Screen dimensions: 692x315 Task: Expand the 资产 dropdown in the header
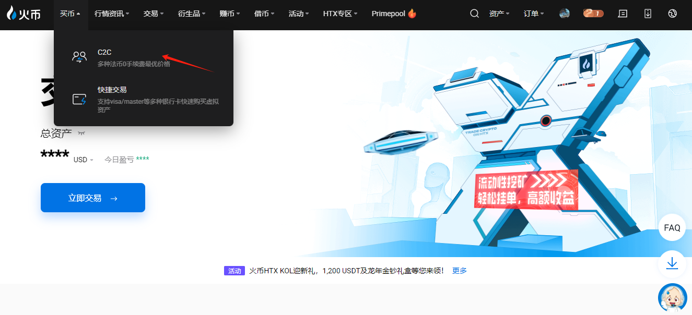click(500, 14)
